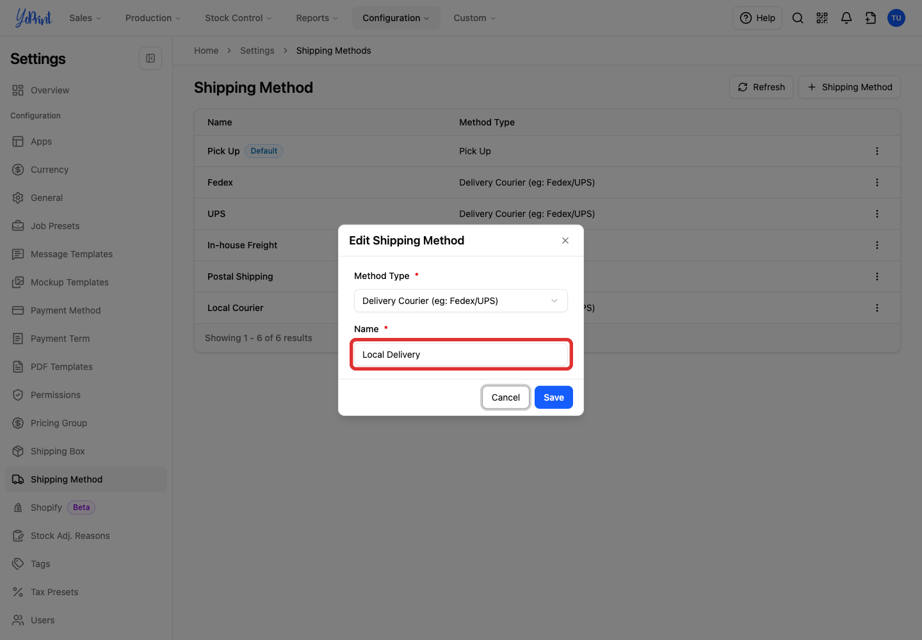Refresh the shipping method list
Screen dimensions: 922x640
point(761,87)
